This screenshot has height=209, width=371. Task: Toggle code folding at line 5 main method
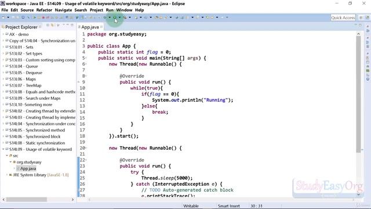click(86, 58)
